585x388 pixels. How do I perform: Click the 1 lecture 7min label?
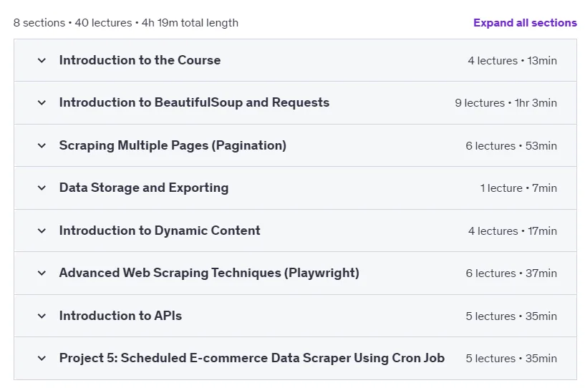(518, 188)
